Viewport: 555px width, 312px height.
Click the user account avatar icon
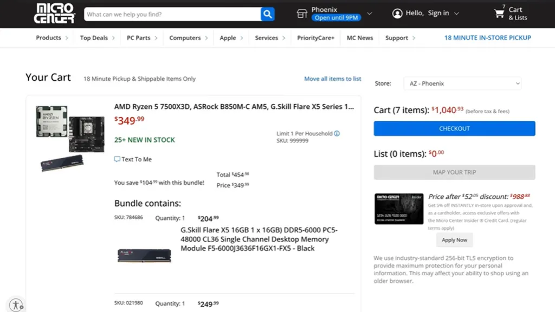[397, 14]
